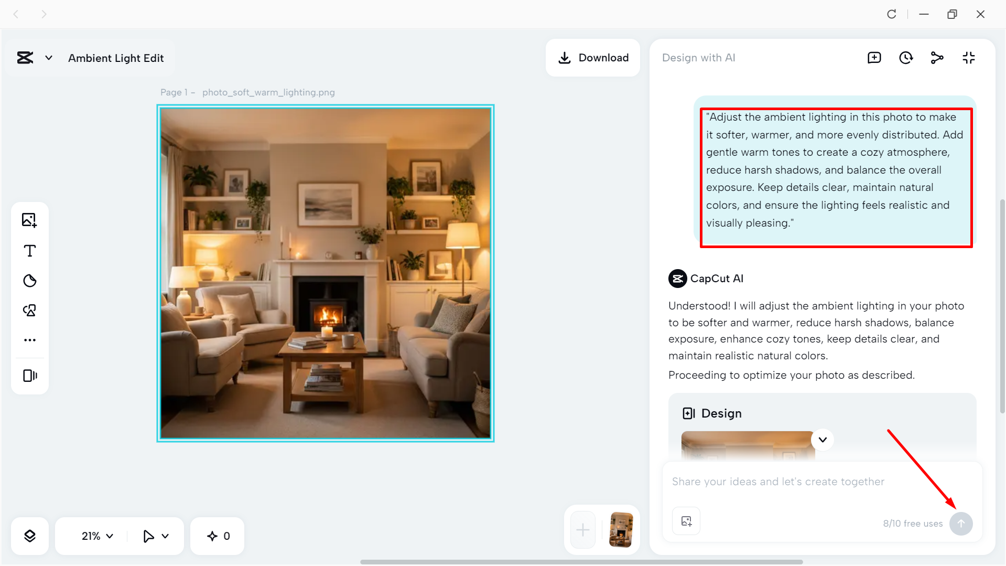Collapse the Design result preview chevron
Viewport: 1006px width, 566px height.
(822, 440)
